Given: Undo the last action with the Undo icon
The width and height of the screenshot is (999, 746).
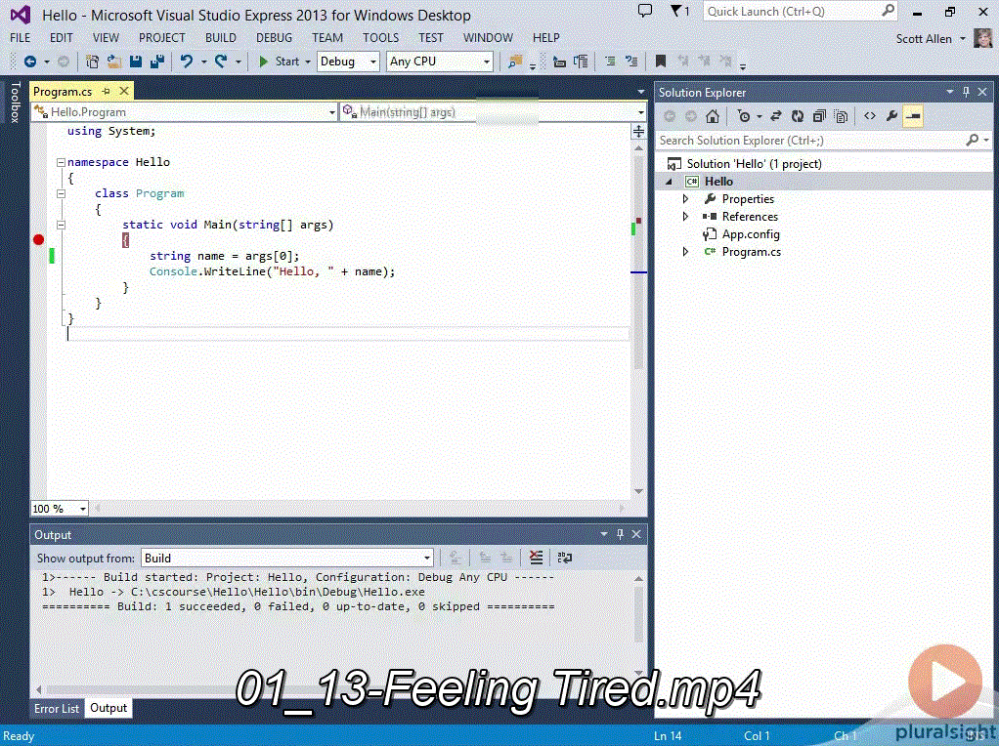Looking at the screenshot, I should 186,62.
